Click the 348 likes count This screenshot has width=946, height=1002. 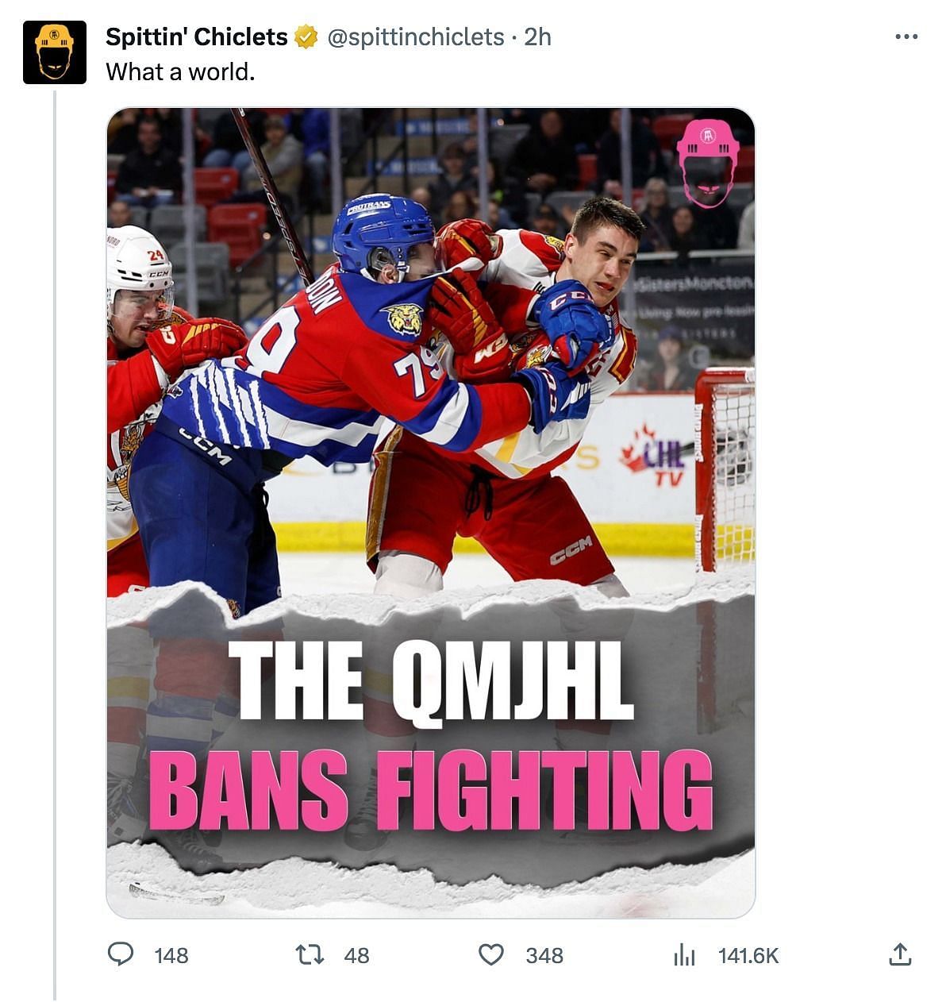coord(544,955)
